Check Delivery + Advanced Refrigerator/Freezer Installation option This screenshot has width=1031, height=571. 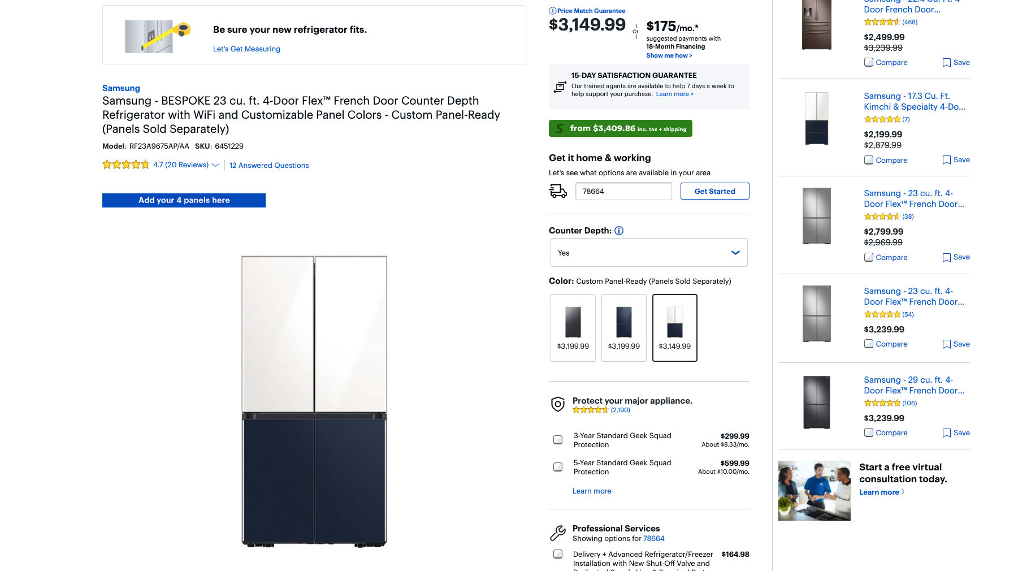(x=558, y=554)
